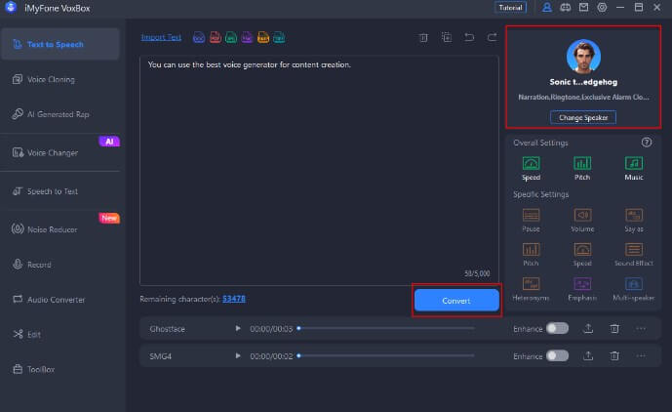Open the mail feedback icon

tap(583, 7)
